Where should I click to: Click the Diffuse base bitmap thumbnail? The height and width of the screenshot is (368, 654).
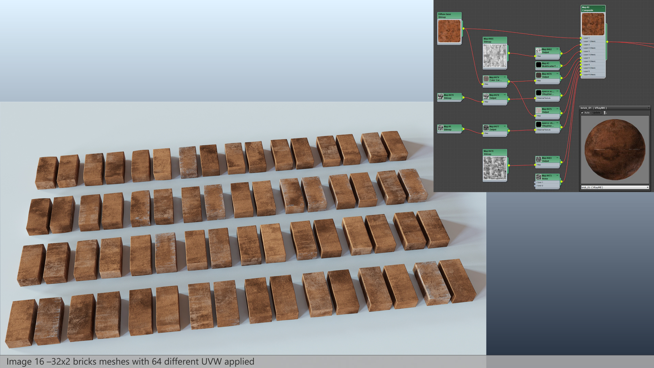coord(450,30)
